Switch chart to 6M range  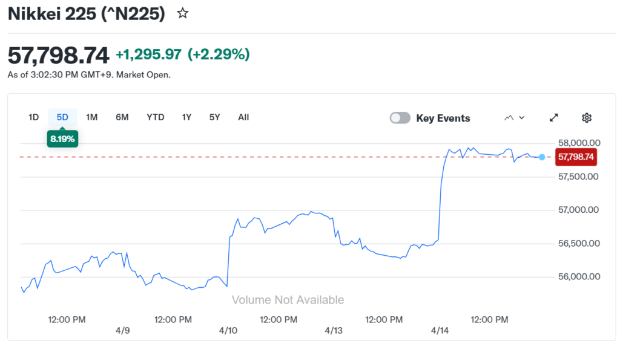[122, 117]
